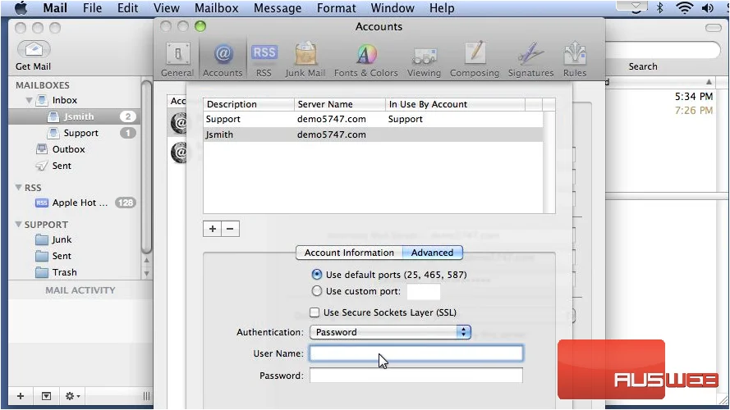Collapse the RSS section triangle
Viewport: 730px width, 410px height.
coord(19,187)
